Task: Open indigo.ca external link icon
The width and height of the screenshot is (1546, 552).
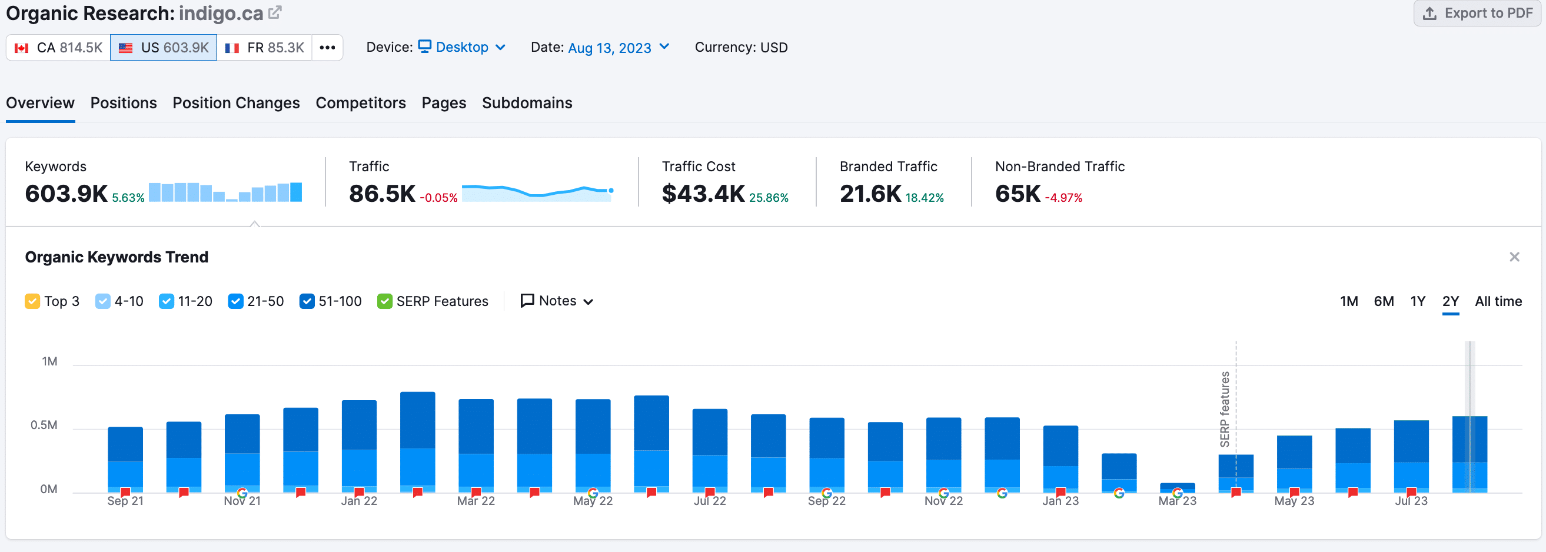Action: pos(275,12)
